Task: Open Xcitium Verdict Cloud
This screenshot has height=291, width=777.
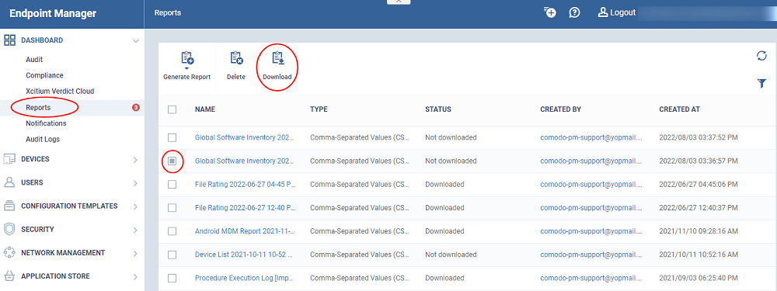Action: click(60, 91)
